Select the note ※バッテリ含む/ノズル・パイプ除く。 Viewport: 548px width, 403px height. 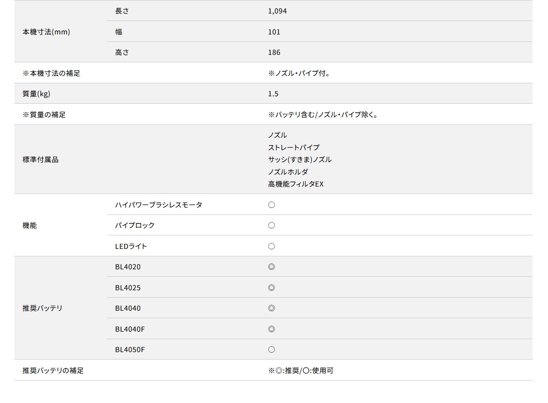[x=323, y=114]
